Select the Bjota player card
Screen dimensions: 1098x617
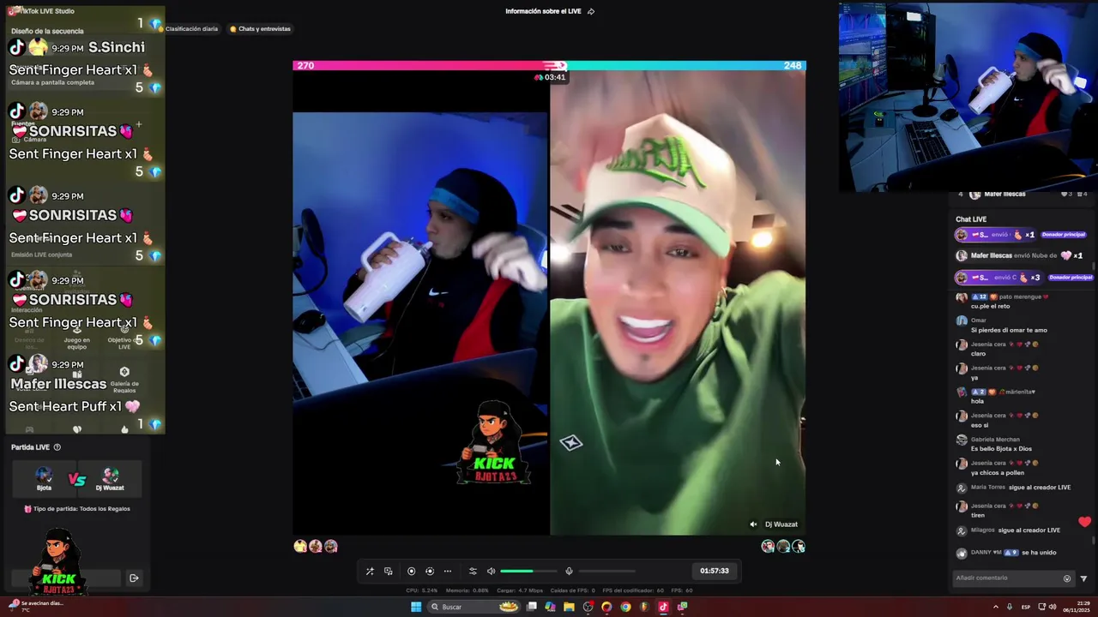click(x=44, y=479)
